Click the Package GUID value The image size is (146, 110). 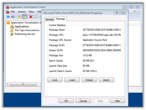[x=102, y=45]
